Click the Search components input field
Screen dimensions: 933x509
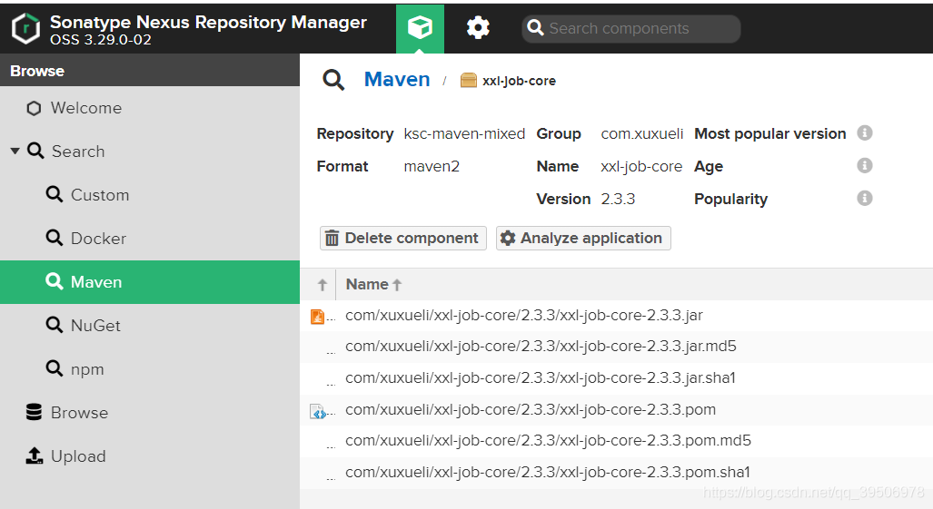point(631,28)
